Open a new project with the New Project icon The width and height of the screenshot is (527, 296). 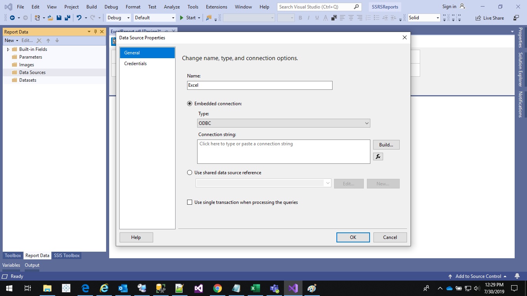[x=37, y=17]
